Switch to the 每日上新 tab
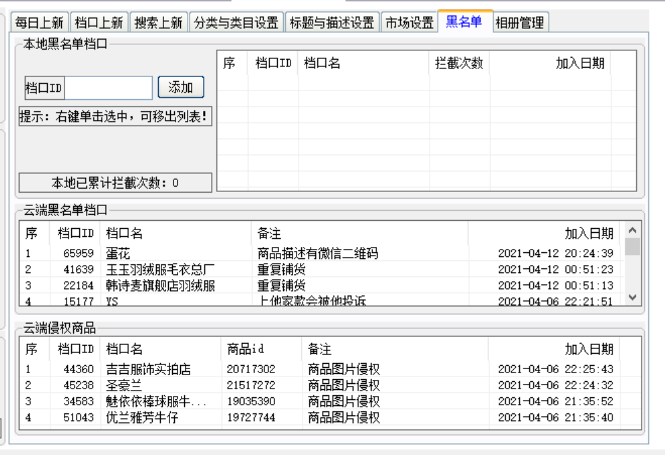Image resolution: width=665 pixels, height=455 pixels. [x=40, y=22]
